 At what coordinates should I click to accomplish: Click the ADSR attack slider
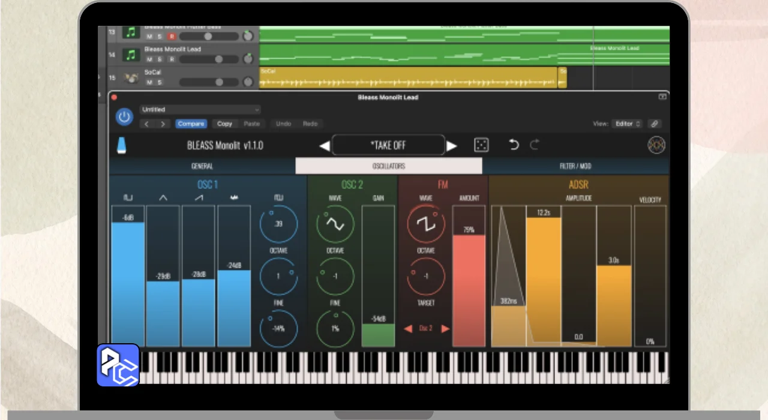(x=508, y=276)
